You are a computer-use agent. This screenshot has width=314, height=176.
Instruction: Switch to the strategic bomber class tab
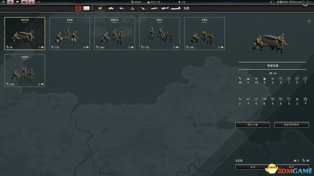(175, 8)
